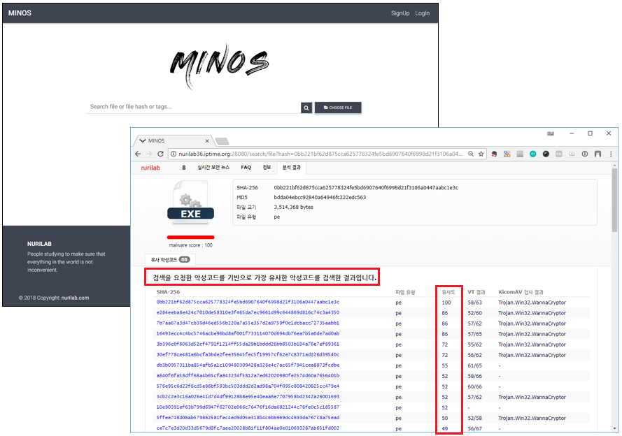Click the site info icon beside URL
Screen dimensions: 622x436
[174, 154]
